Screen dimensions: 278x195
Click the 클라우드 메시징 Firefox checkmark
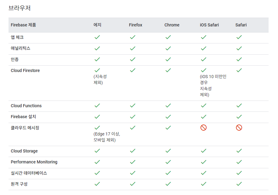[x=132, y=128]
